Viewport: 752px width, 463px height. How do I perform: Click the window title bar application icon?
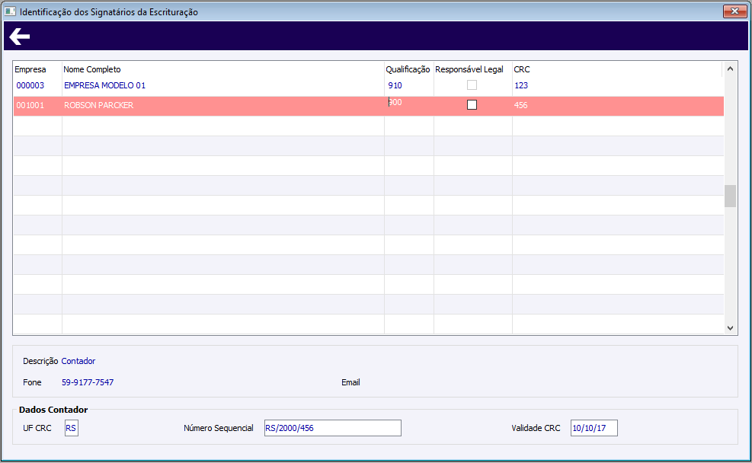[x=10, y=11]
